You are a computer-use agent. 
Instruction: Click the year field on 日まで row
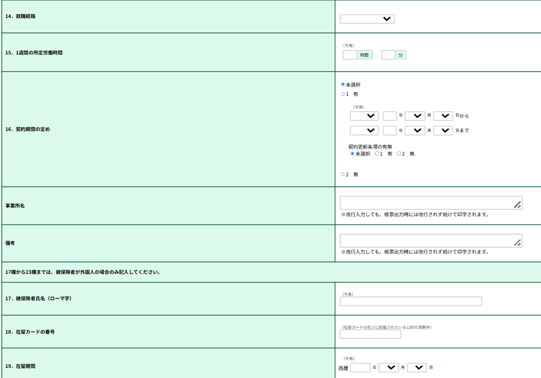[x=389, y=130]
